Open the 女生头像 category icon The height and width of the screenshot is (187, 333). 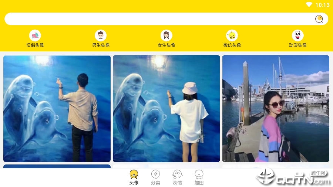coord(166,35)
